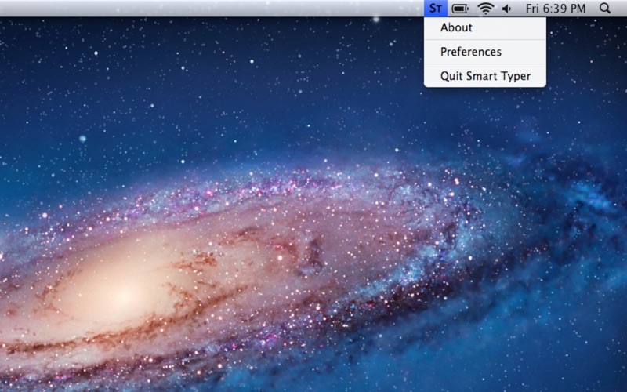Search the Mac using the Spotlight icon
This screenshot has height=392, width=627.
[x=604, y=9]
